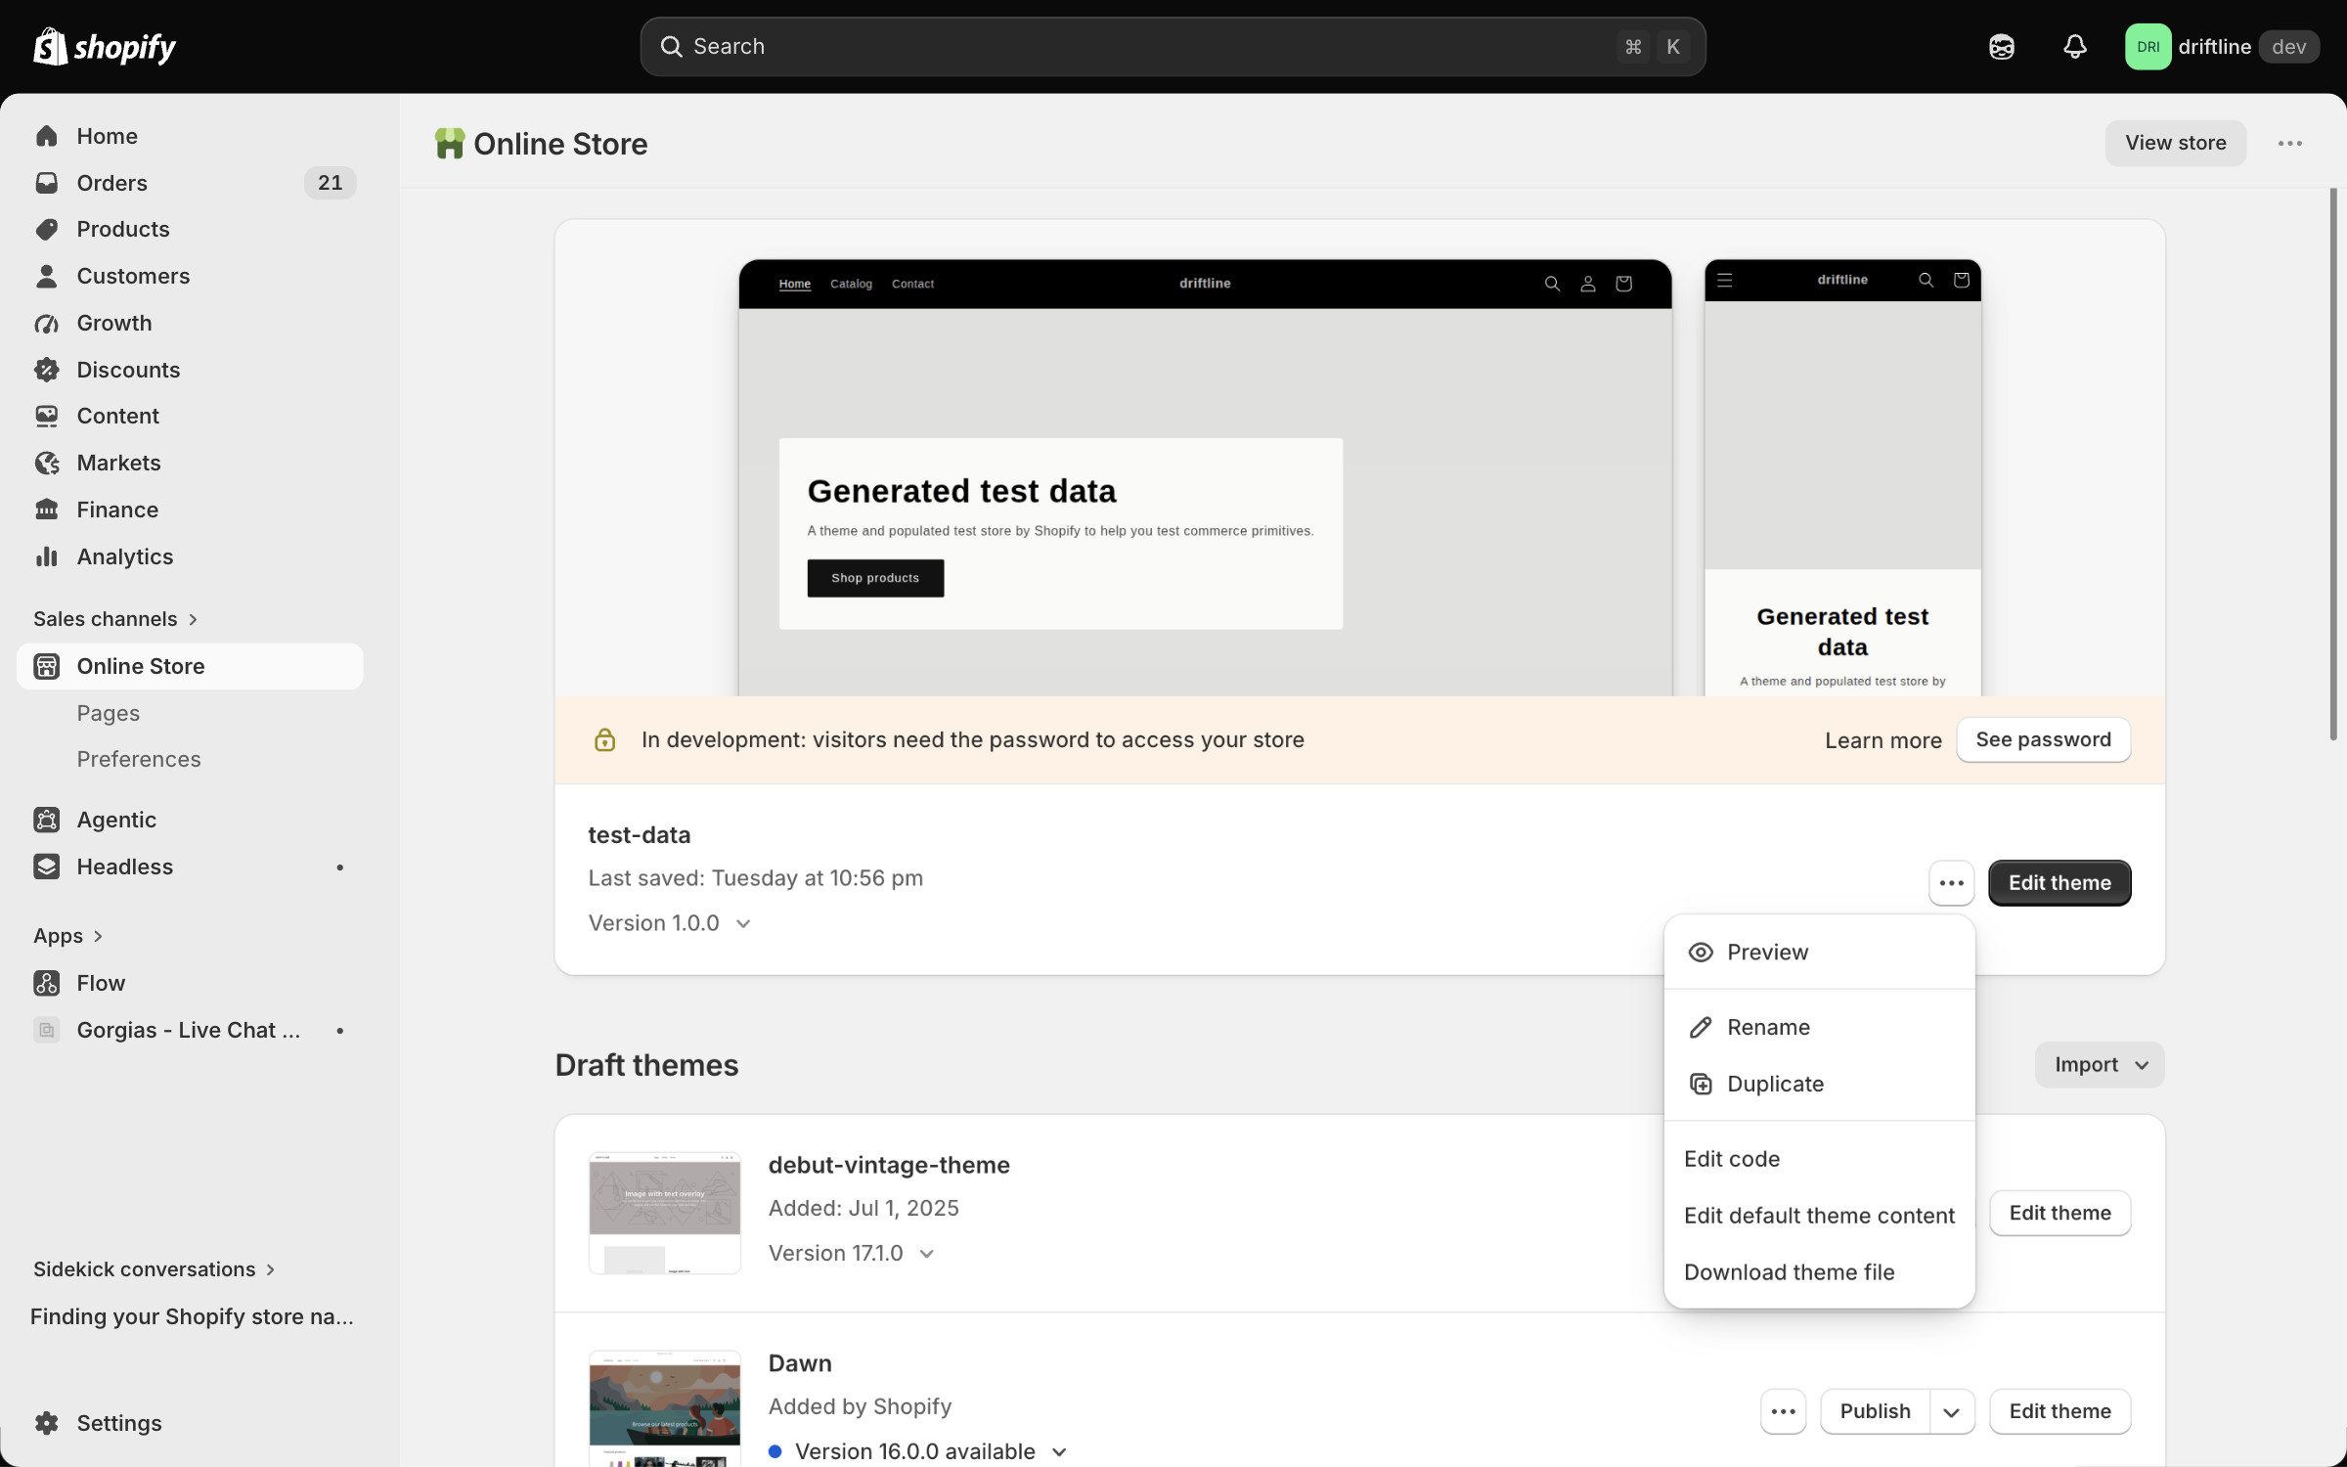This screenshot has width=2347, height=1467.
Task: Expand the Sales channels section
Action: [115, 619]
